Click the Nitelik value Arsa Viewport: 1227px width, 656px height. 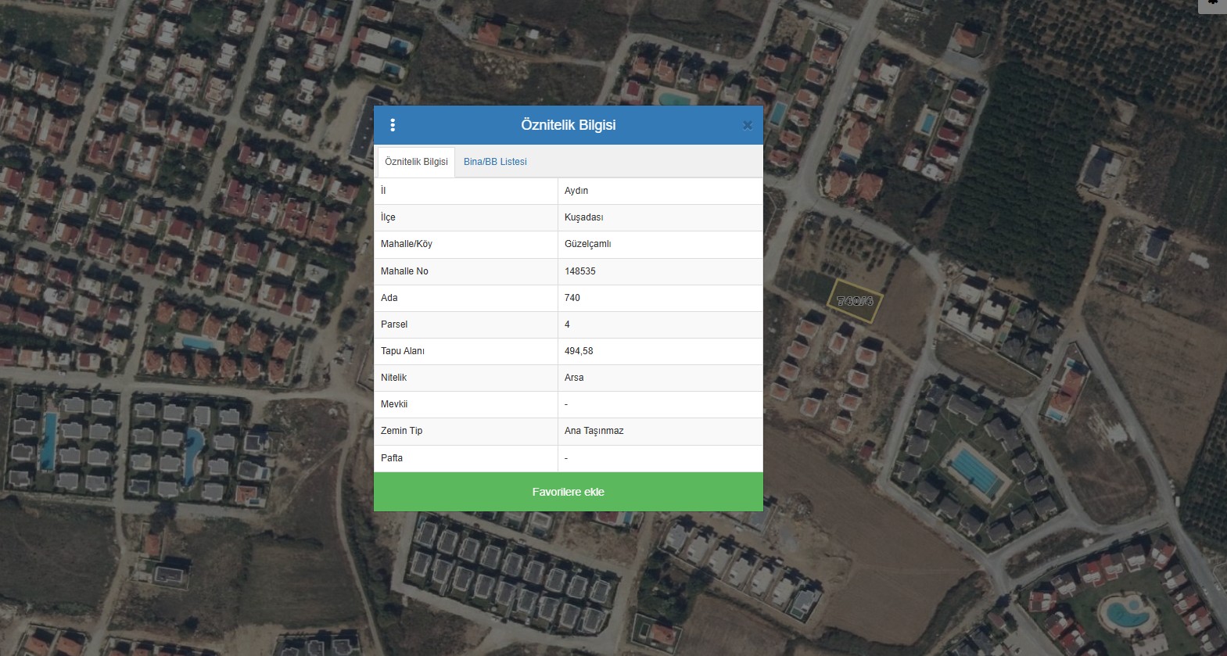(x=574, y=378)
